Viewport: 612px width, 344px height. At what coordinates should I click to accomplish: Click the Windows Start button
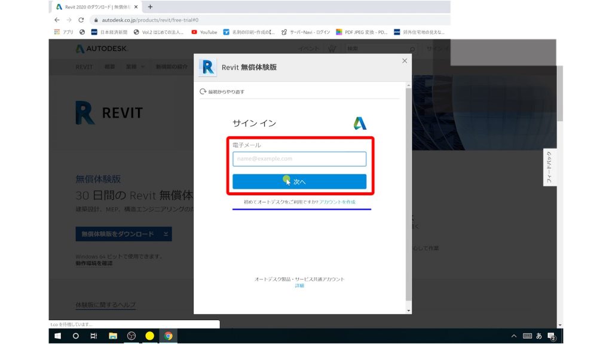coord(58,336)
